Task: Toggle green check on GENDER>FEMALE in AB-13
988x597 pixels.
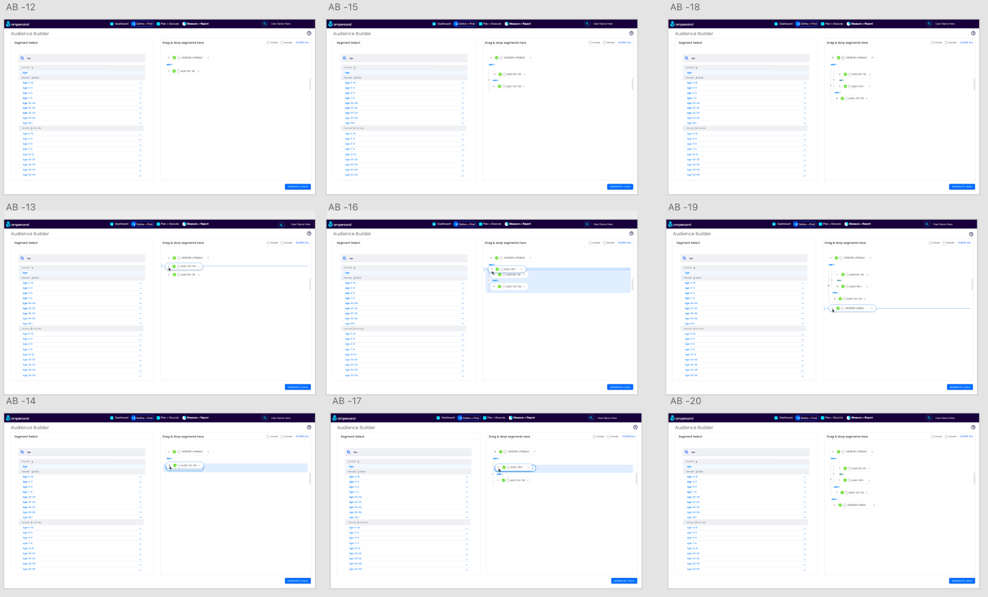Action: (x=174, y=258)
